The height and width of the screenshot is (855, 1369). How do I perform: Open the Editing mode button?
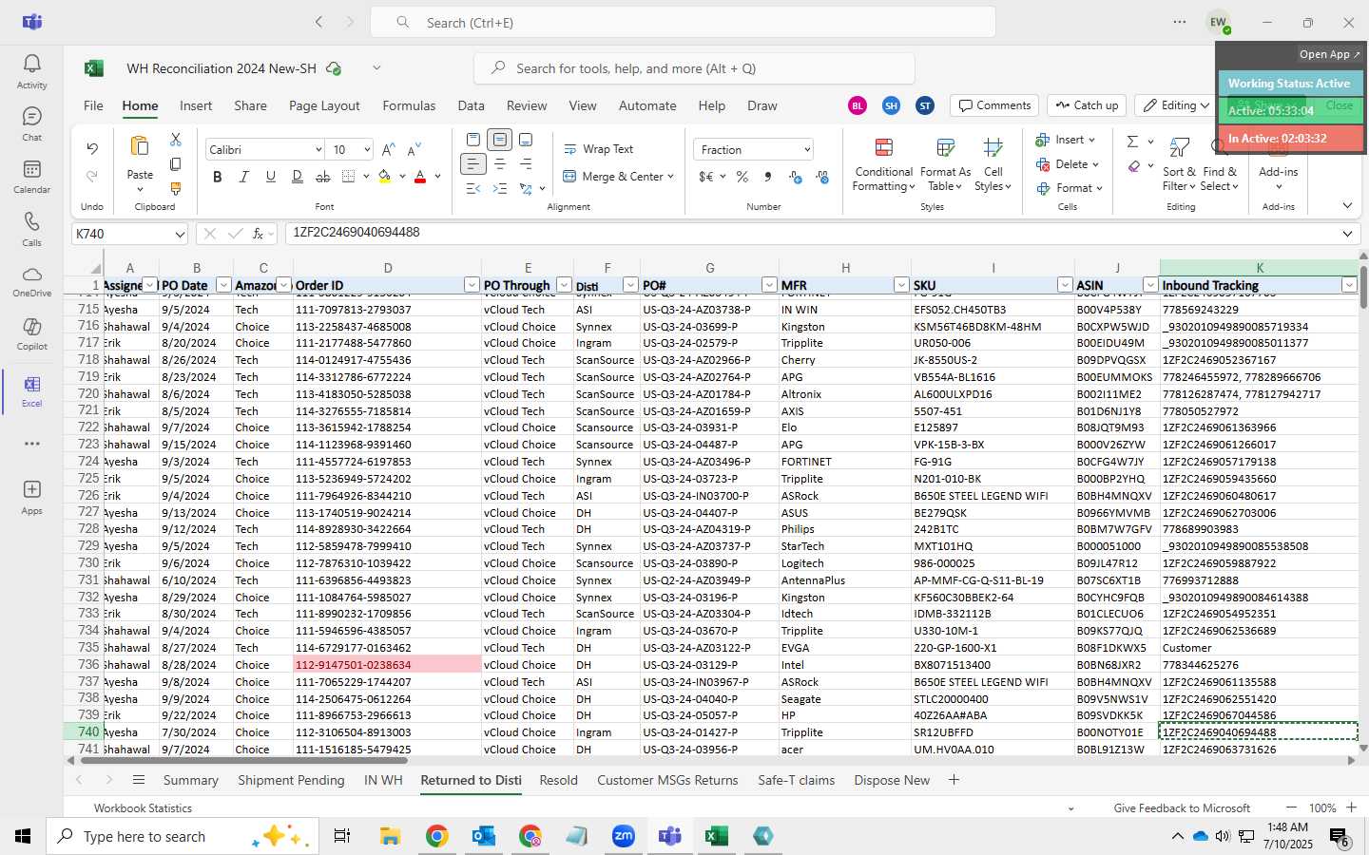(x=1177, y=105)
